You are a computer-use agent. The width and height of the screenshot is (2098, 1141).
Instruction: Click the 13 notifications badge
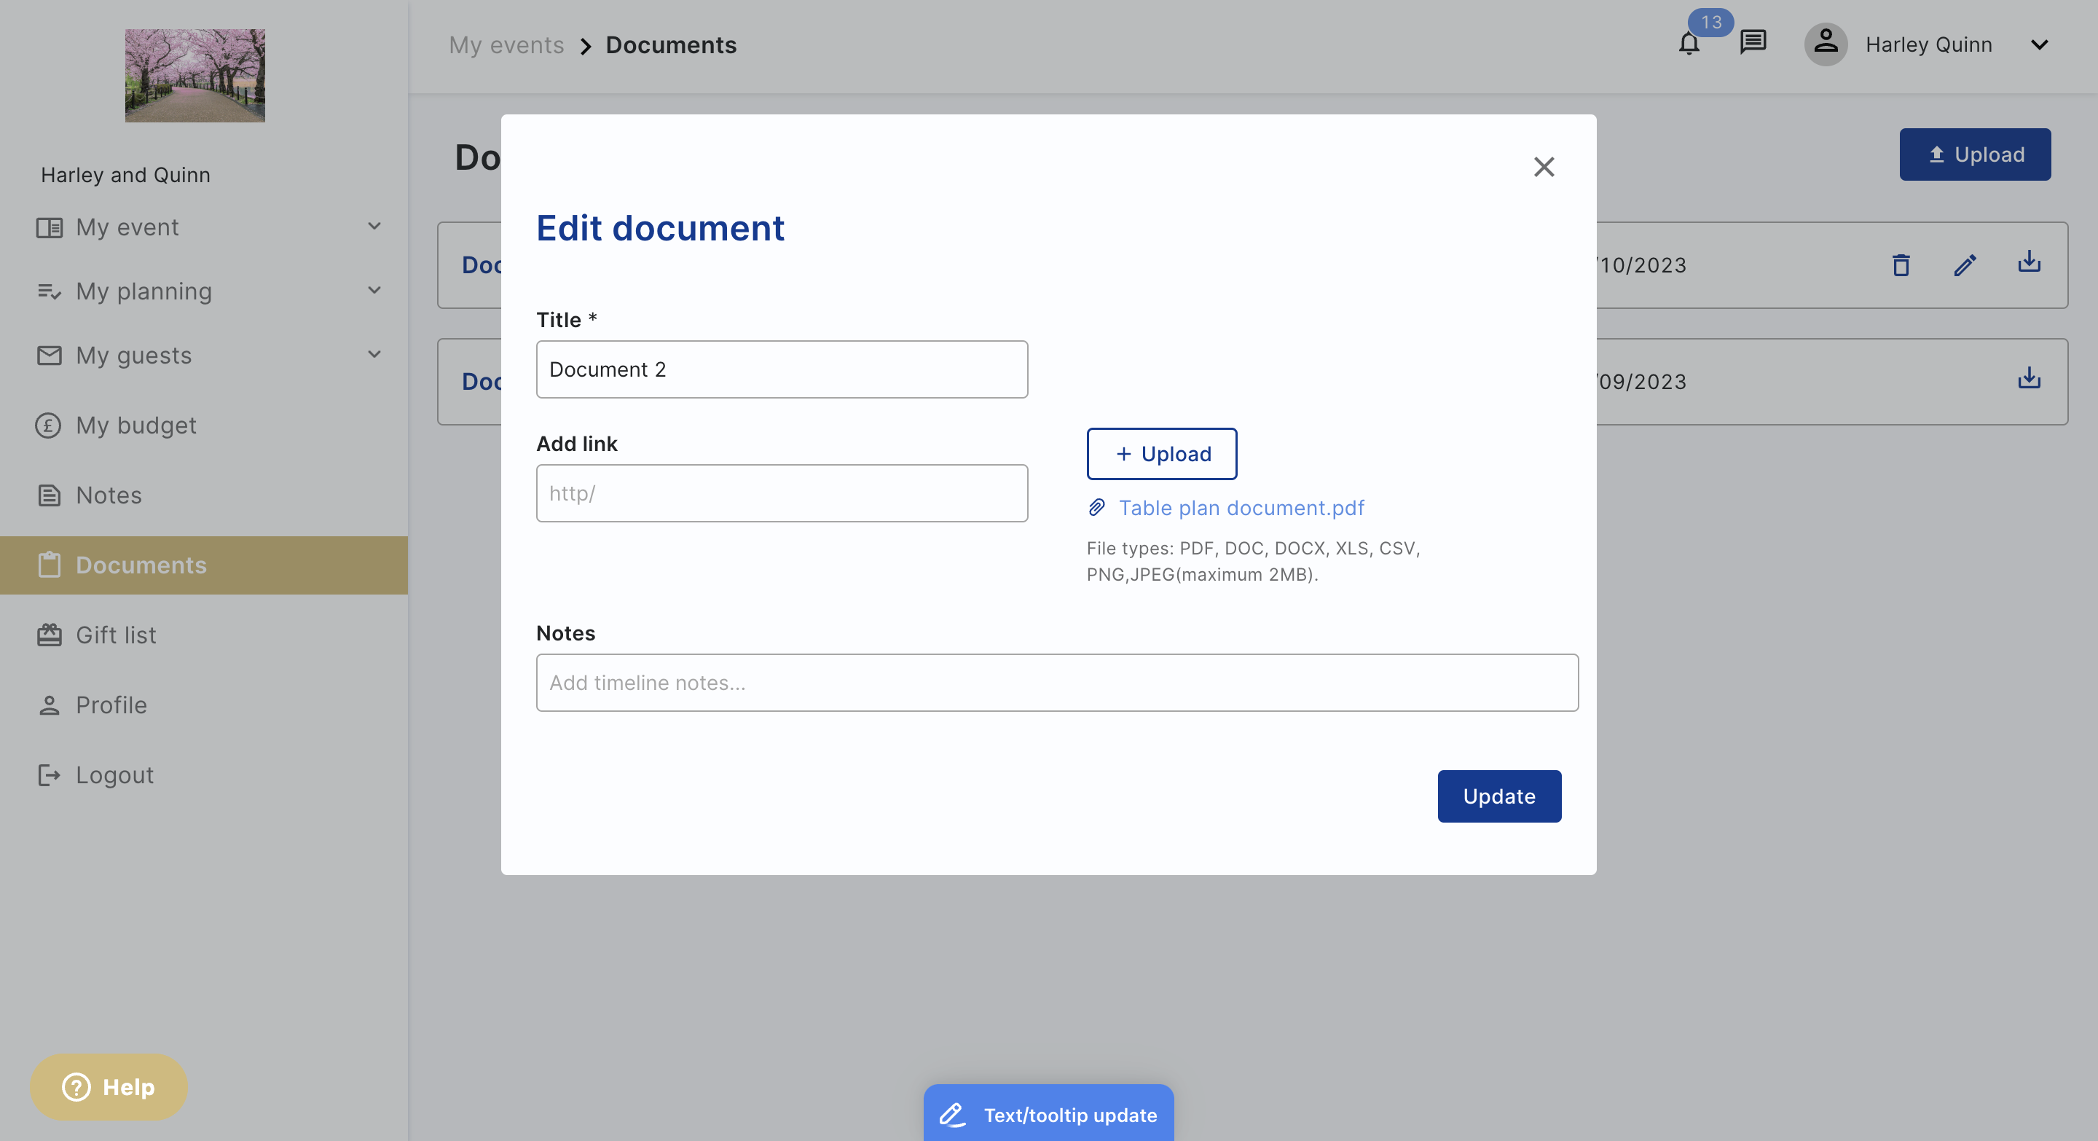click(x=1710, y=22)
